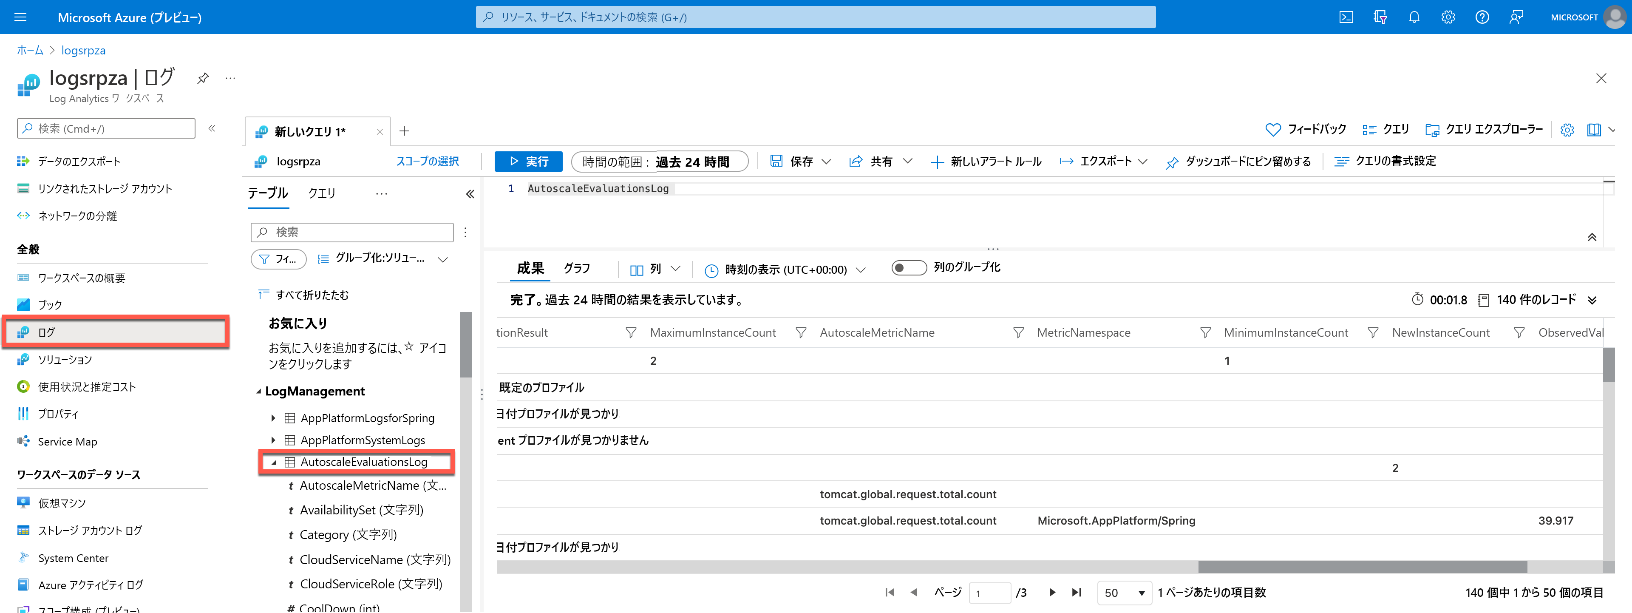Open the notifications bell
The image size is (1632, 613).
(x=1414, y=17)
